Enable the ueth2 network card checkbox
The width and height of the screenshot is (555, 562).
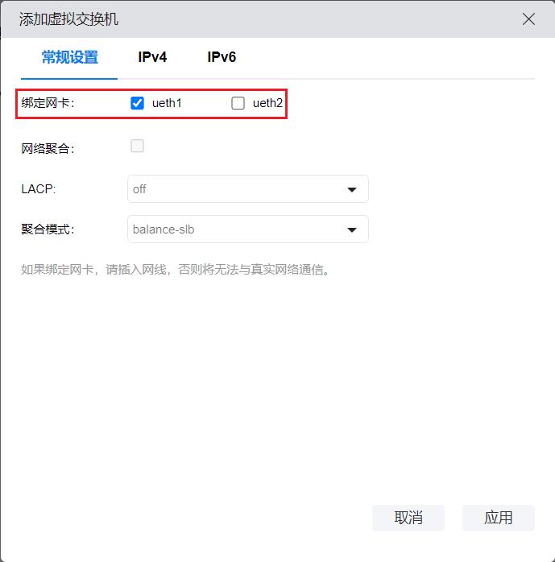(238, 103)
